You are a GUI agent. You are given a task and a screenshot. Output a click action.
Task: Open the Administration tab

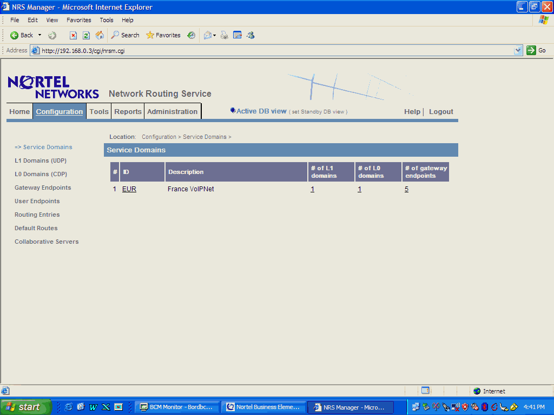173,111
